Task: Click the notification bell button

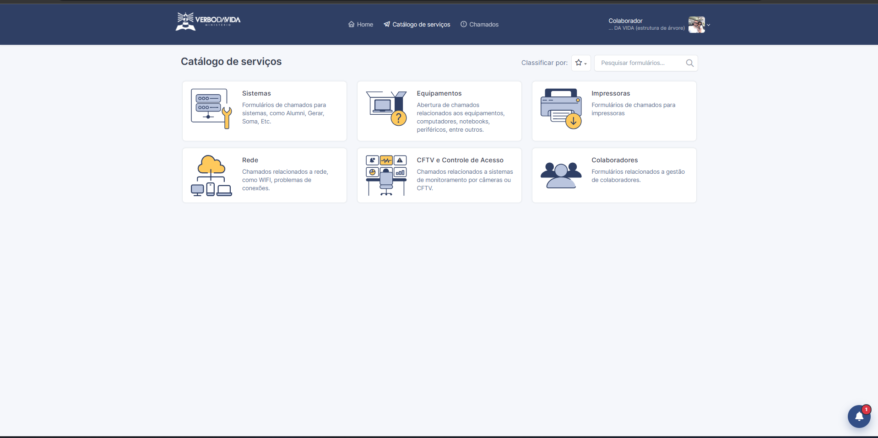Action: (x=859, y=417)
